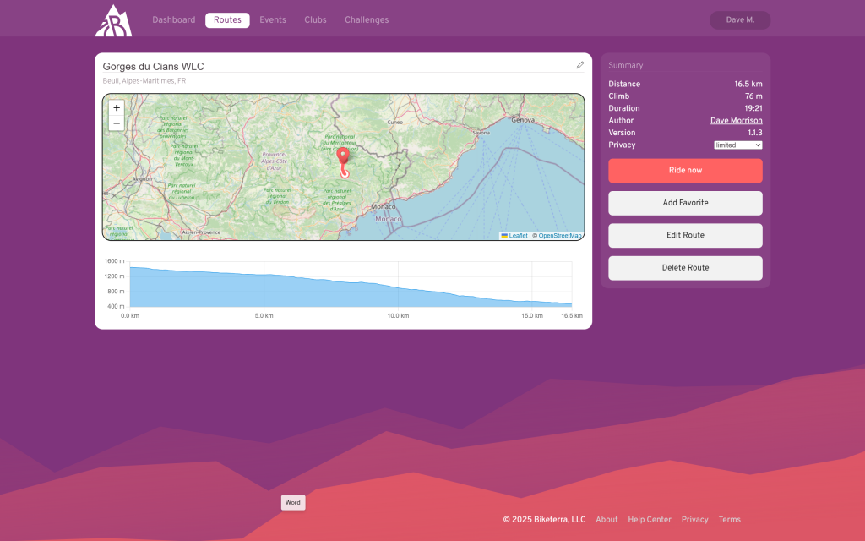This screenshot has height=541, width=865.
Task: Open the Help Center footer link
Action: pyautogui.click(x=649, y=520)
